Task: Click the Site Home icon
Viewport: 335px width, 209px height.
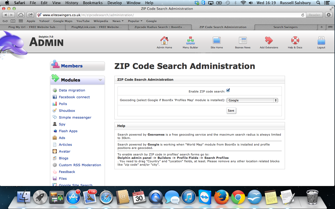Action: 216,41
